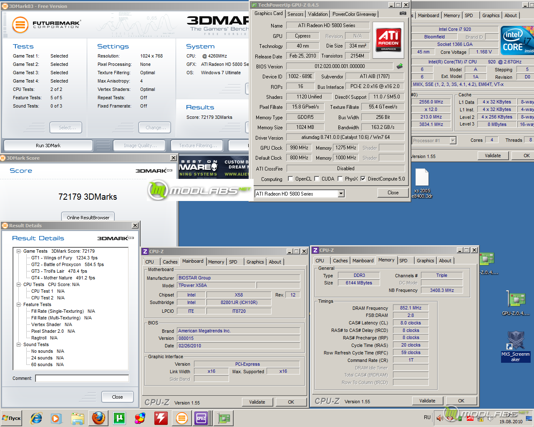Click Validate in CPU-Z Memory window

point(427,401)
